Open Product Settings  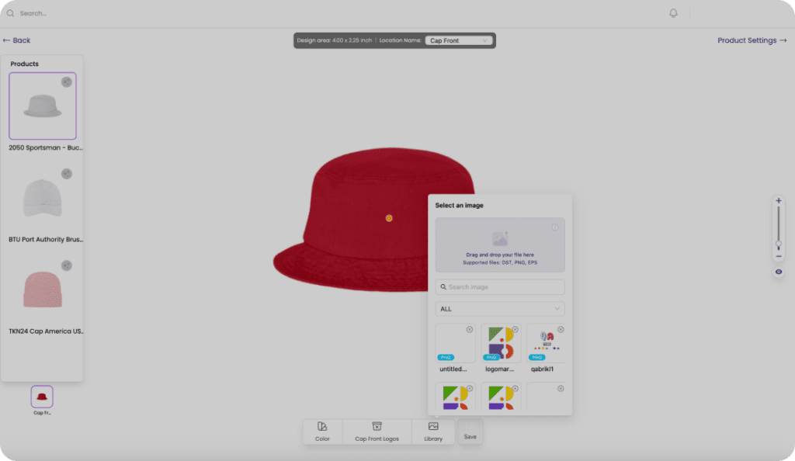coord(752,40)
